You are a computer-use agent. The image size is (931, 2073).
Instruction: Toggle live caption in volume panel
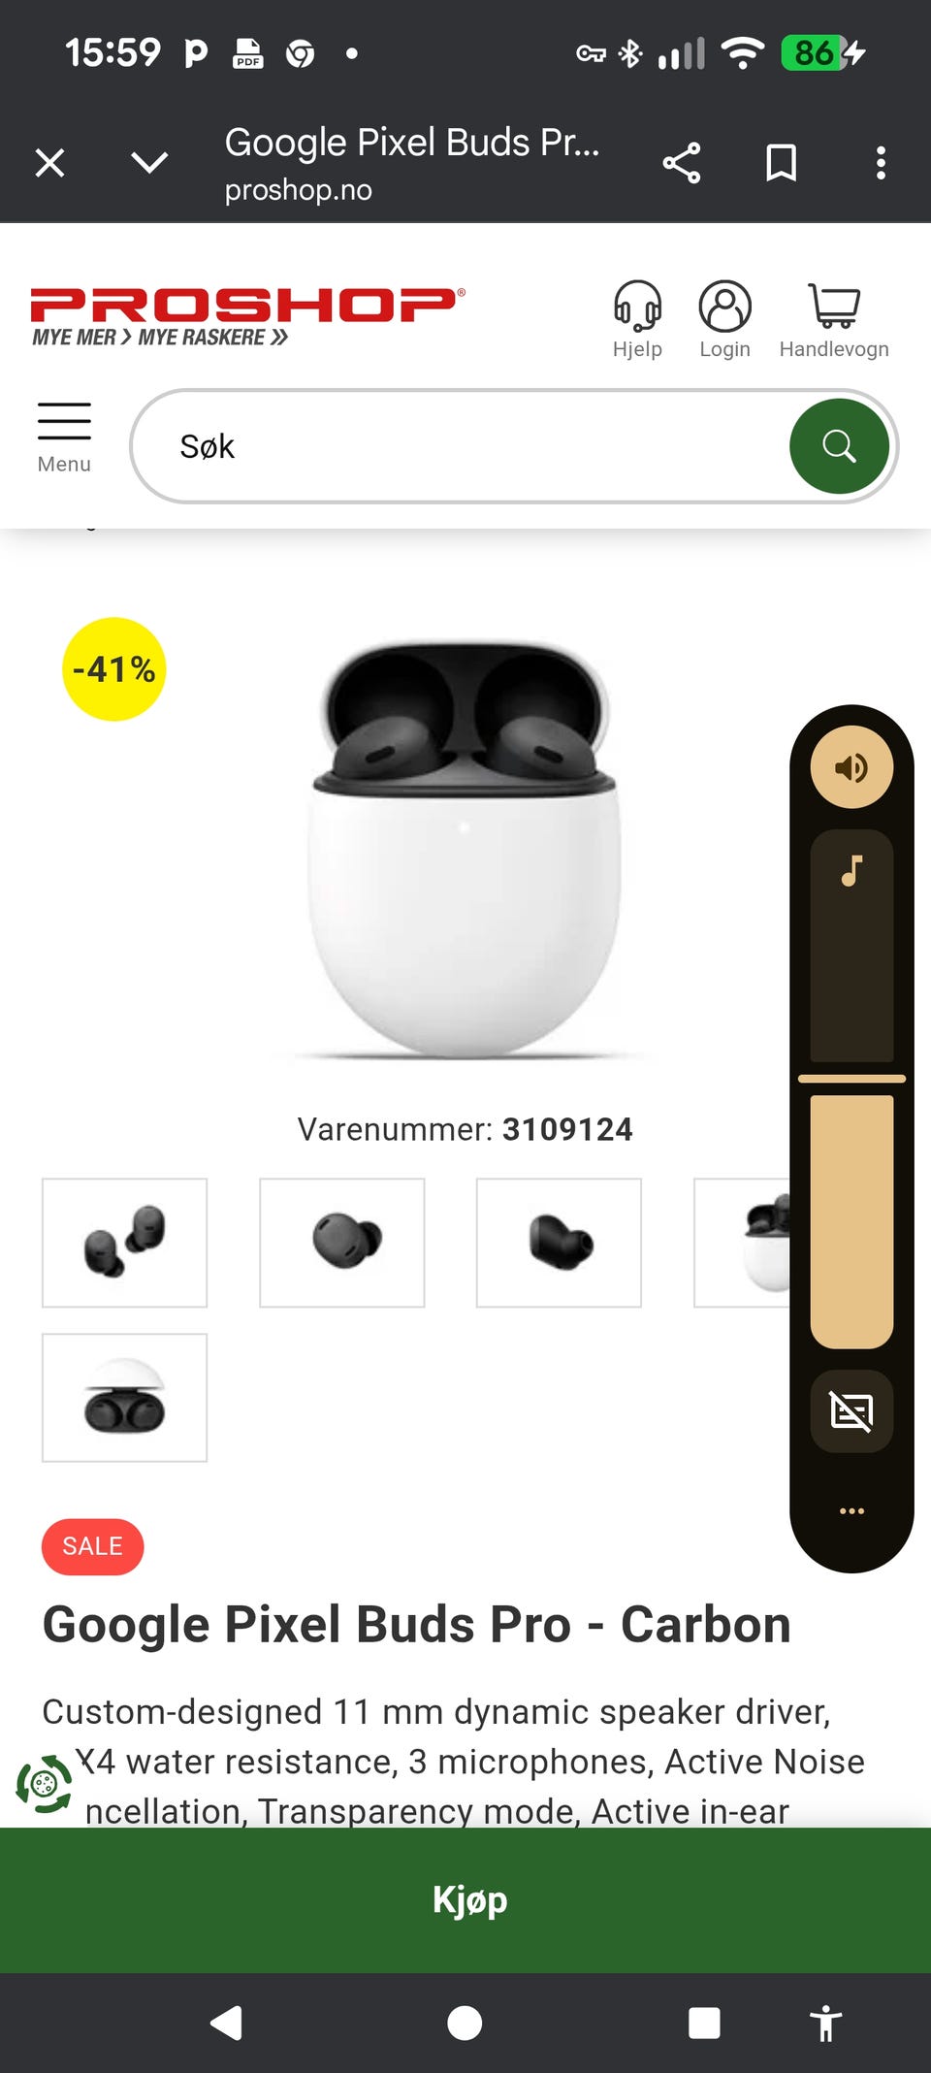(851, 1411)
